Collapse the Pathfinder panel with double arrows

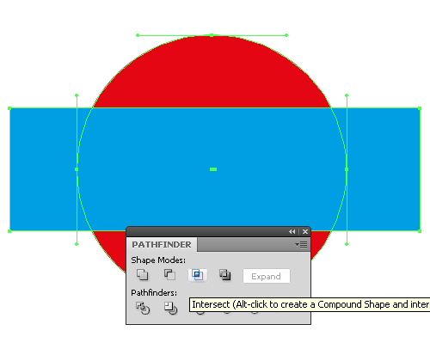292,231
